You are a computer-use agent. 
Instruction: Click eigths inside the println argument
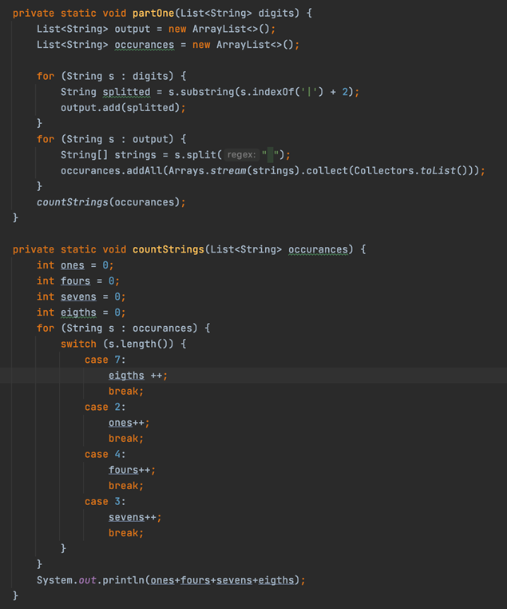276,581
